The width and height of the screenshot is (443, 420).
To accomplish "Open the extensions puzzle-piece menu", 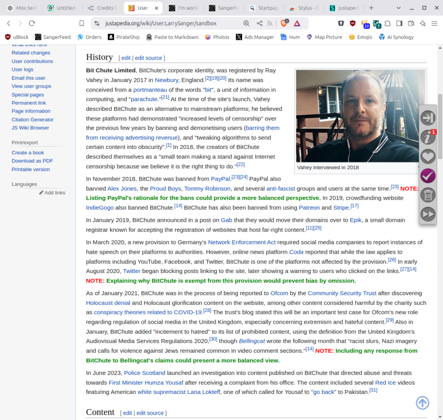I will (x=388, y=23).
